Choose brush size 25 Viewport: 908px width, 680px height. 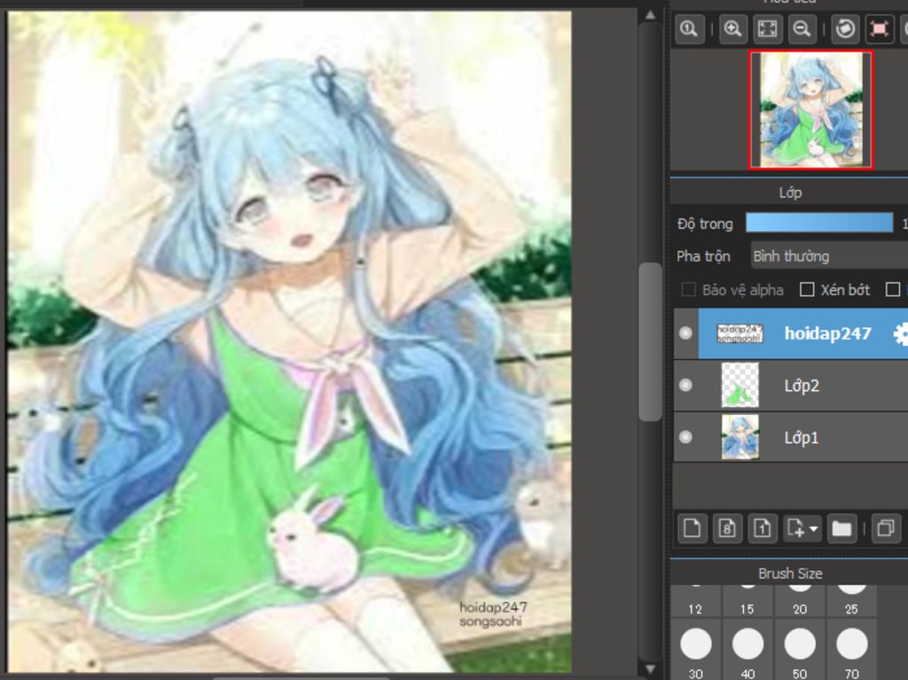point(852,600)
